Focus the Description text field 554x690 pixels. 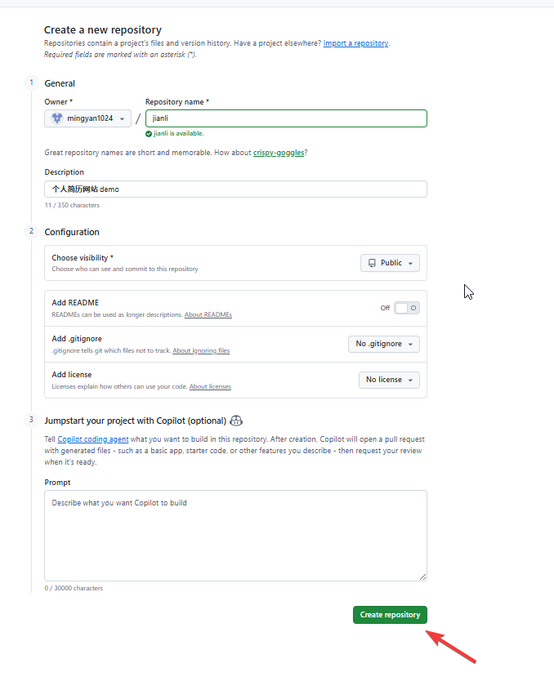[x=235, y=189]
